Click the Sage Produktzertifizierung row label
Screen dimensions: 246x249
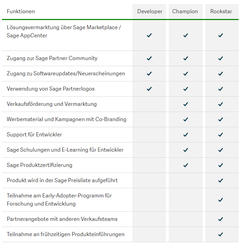point(40,165)
